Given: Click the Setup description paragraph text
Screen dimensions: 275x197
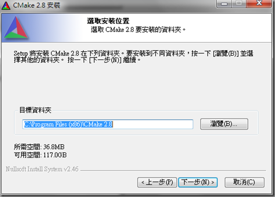Looking at the screenshot, I should [133, 56].
